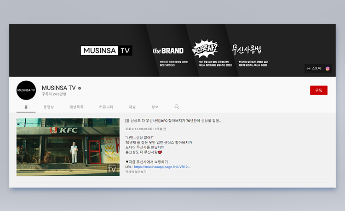Open the channel search magnifier icon
This screenshot has width=345, height=211.
click(x=177, y=106)
